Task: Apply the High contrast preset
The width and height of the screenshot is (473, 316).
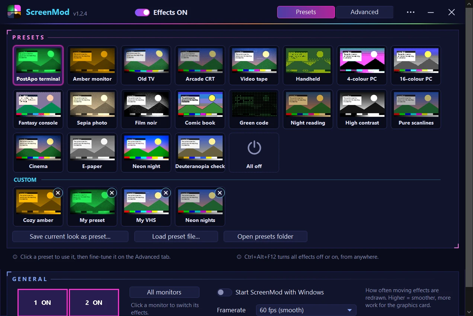Action: coord(362,109)
